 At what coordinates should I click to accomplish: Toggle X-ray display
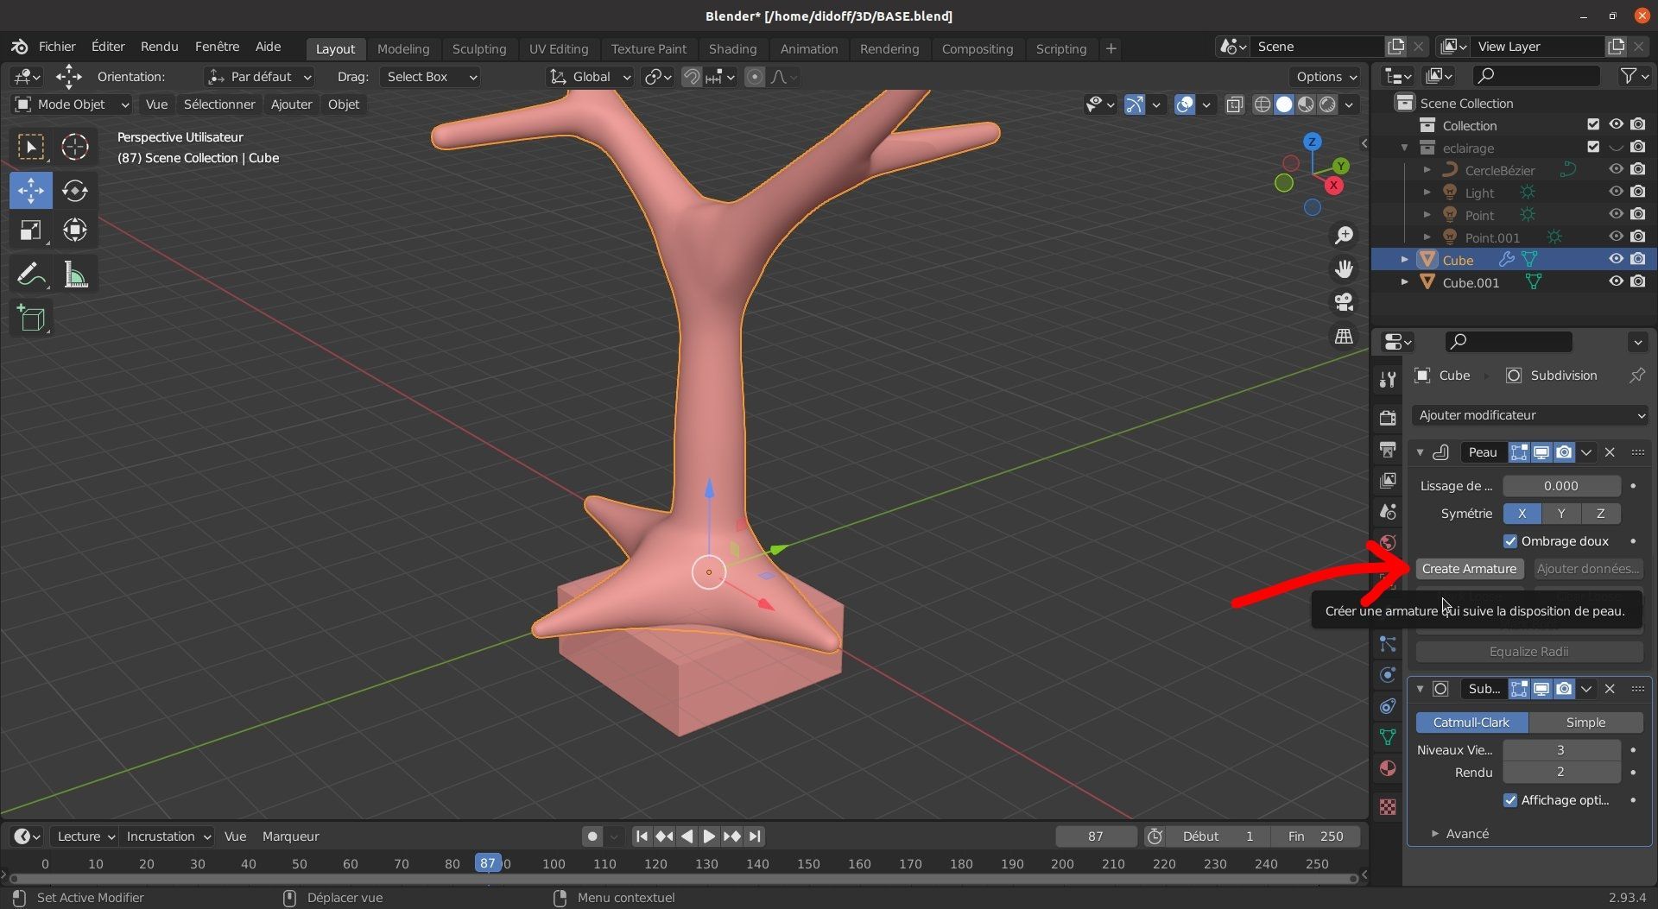click(x=1235, y=104)
